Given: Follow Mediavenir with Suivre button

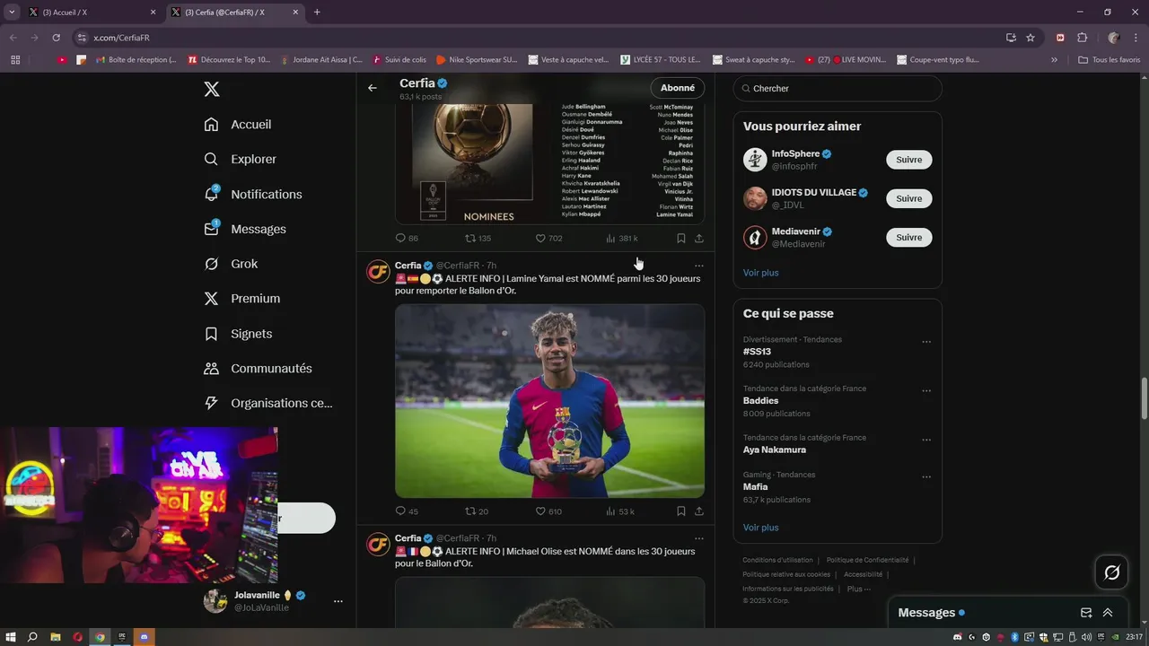Looking at the screenshot, I should pos(908,238).
